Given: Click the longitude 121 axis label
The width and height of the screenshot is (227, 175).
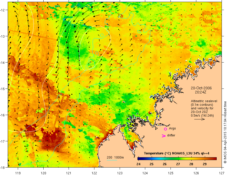Looking at the screenshot, I should (x=69, y=173).
